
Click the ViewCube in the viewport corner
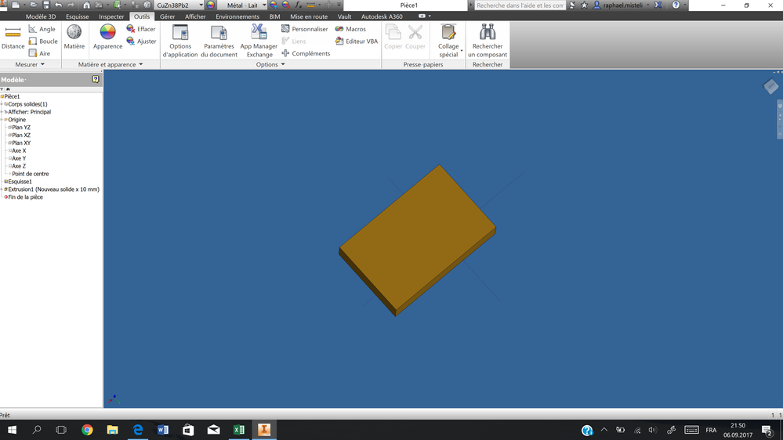(771, 86)
